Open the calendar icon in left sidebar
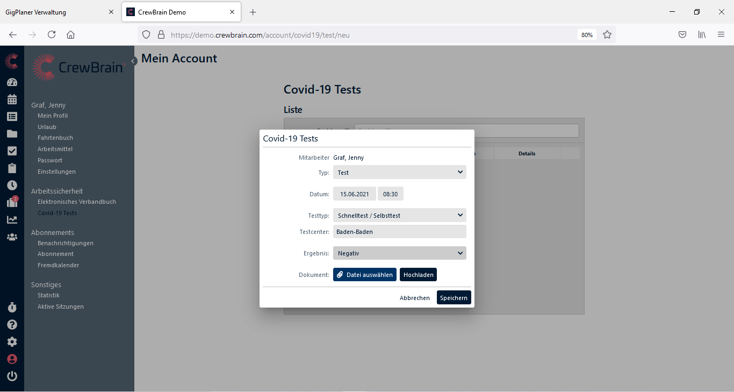734x392 pixels. pyautogui.click(x=12, y=99)
